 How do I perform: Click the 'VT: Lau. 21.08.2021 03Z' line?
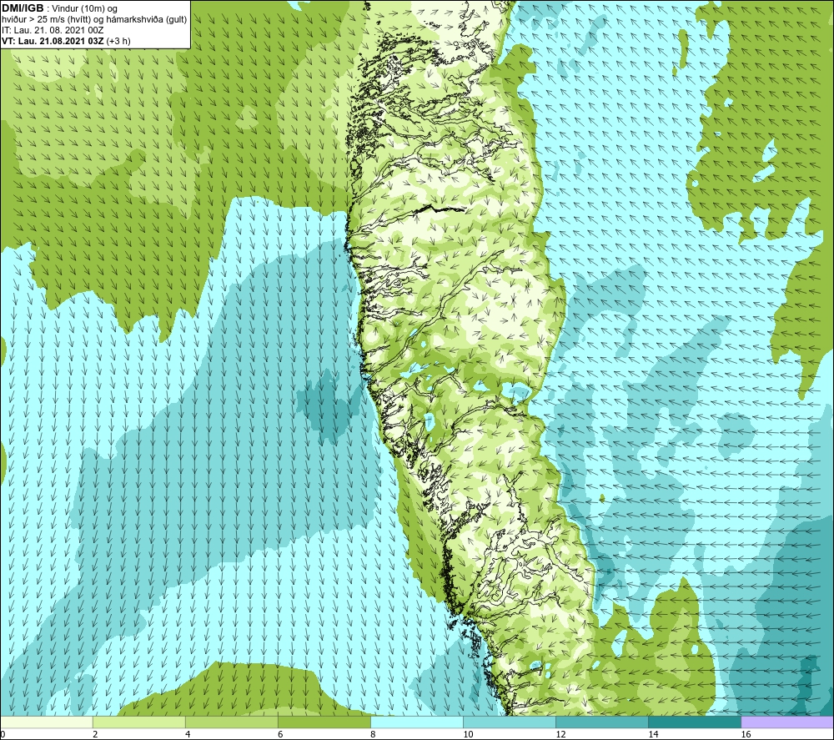(x=53, y=41)
